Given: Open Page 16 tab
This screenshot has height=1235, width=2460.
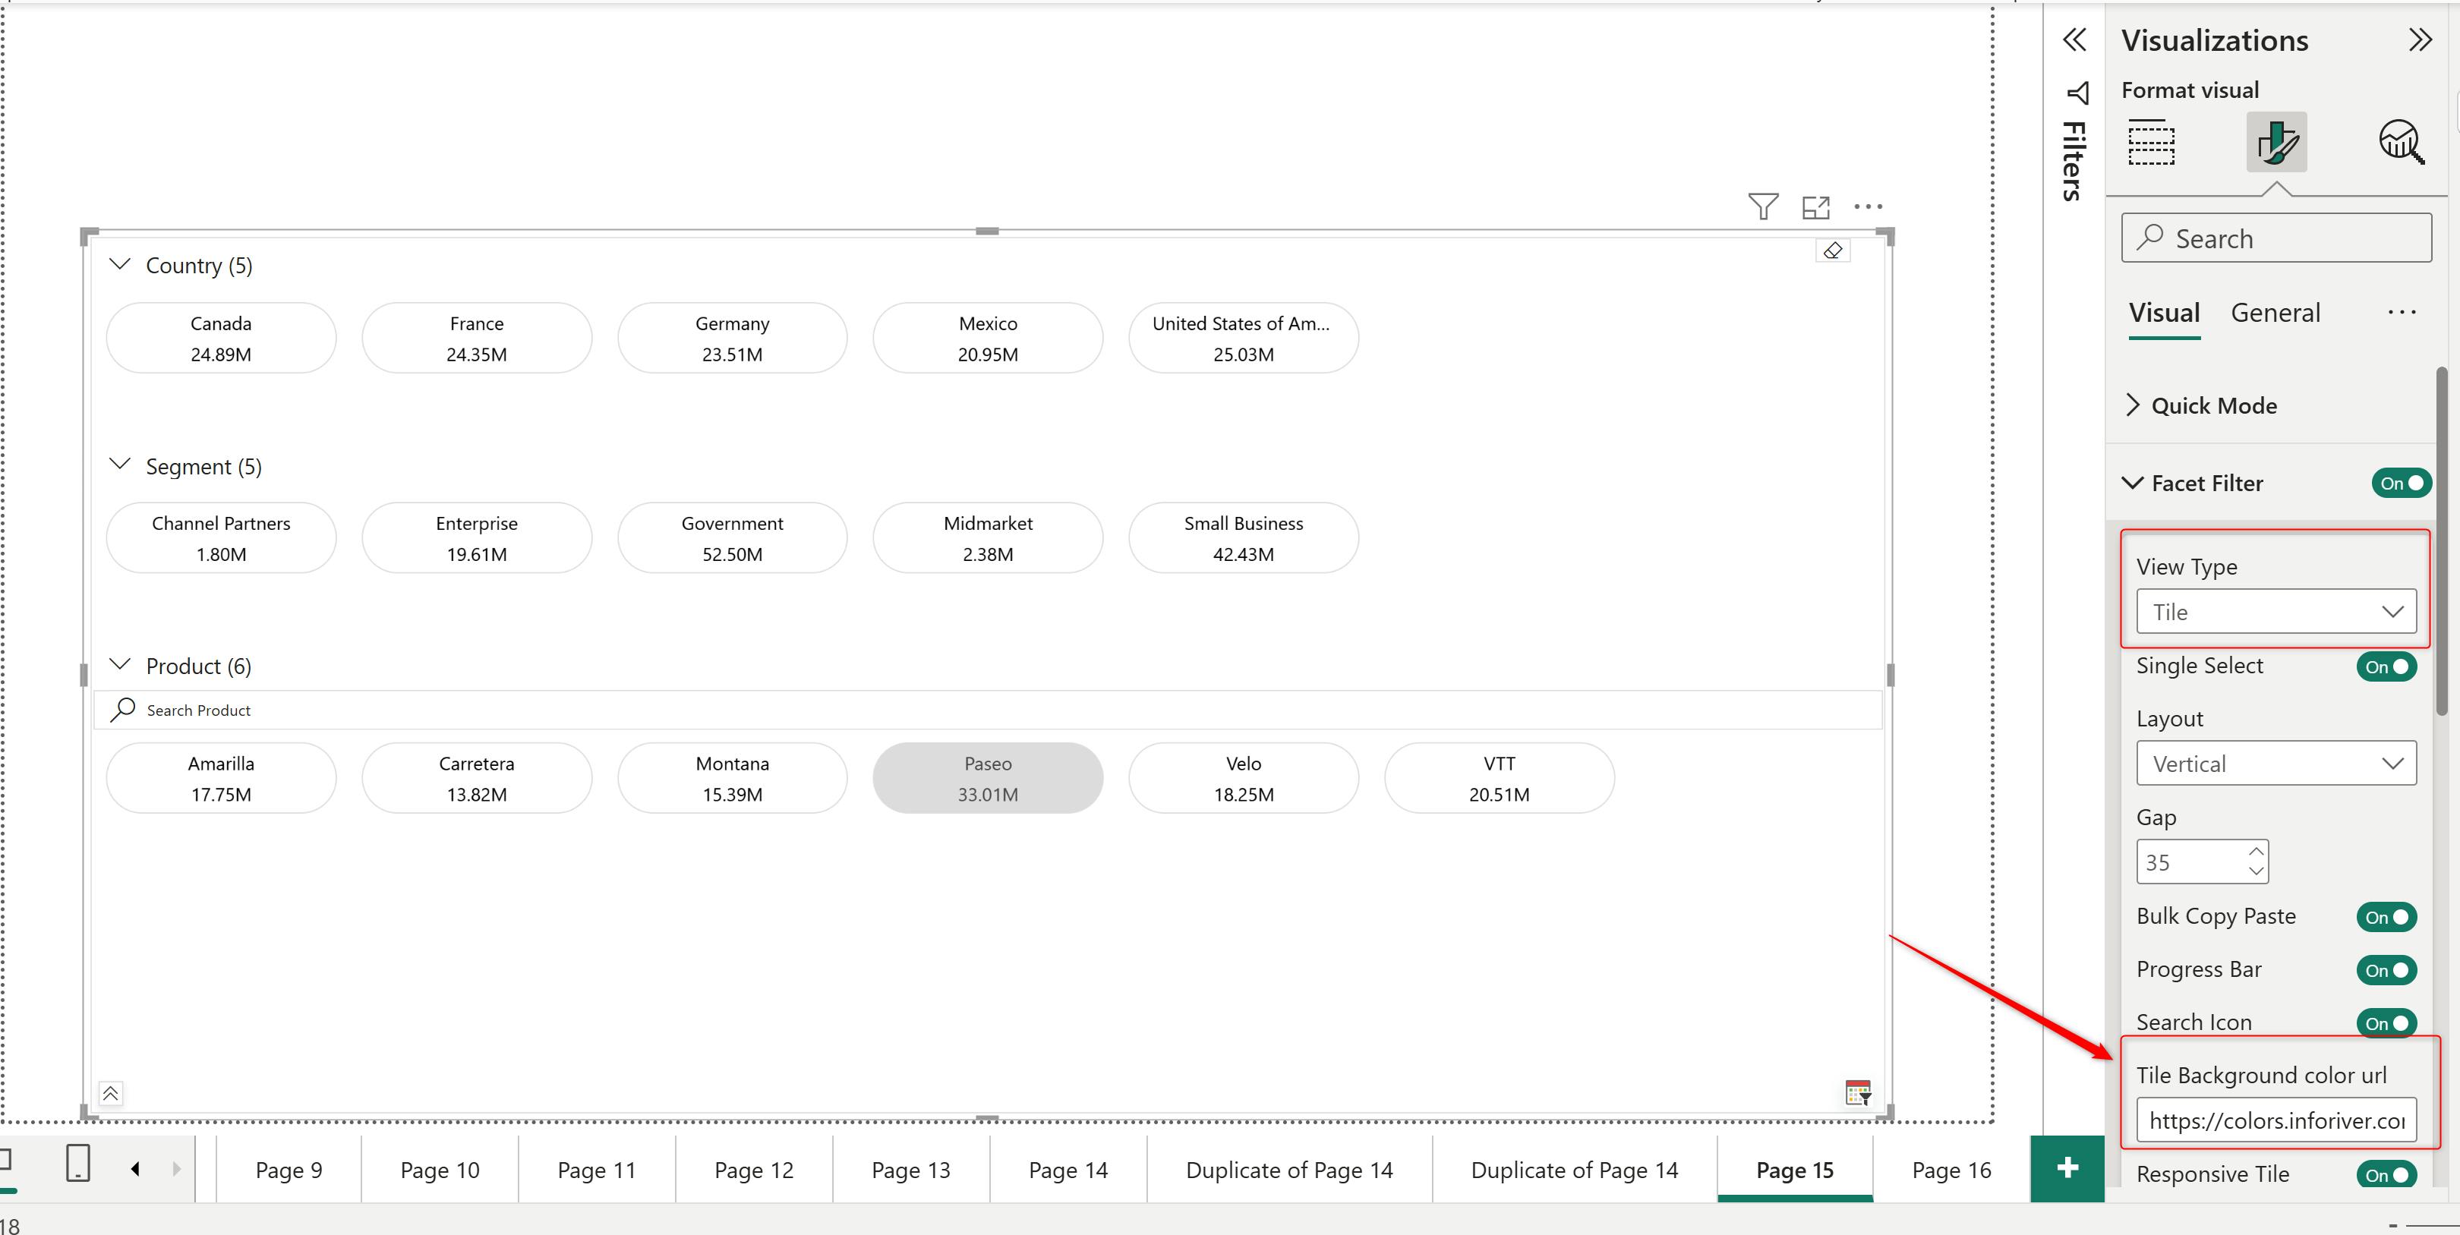Looking at the screenshot, I should tap(1951, 1170).
